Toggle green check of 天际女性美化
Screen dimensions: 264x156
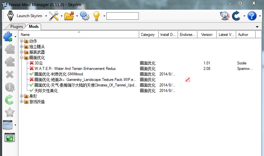[x=31, y=91]
